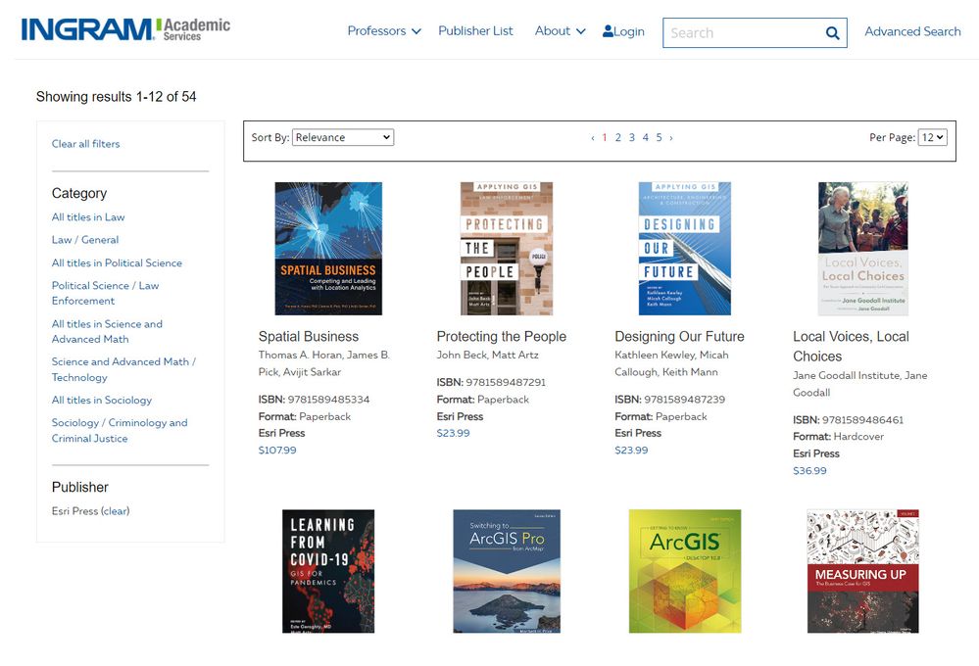Image resolution: width=979 pixels, height=666 pixels.
Task: Open the Publisher List page
Action: click(x=475, y=30)
